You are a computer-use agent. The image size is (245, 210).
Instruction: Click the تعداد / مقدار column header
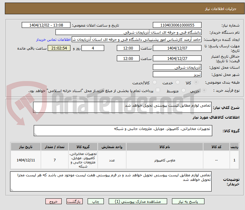coord(55,147)
